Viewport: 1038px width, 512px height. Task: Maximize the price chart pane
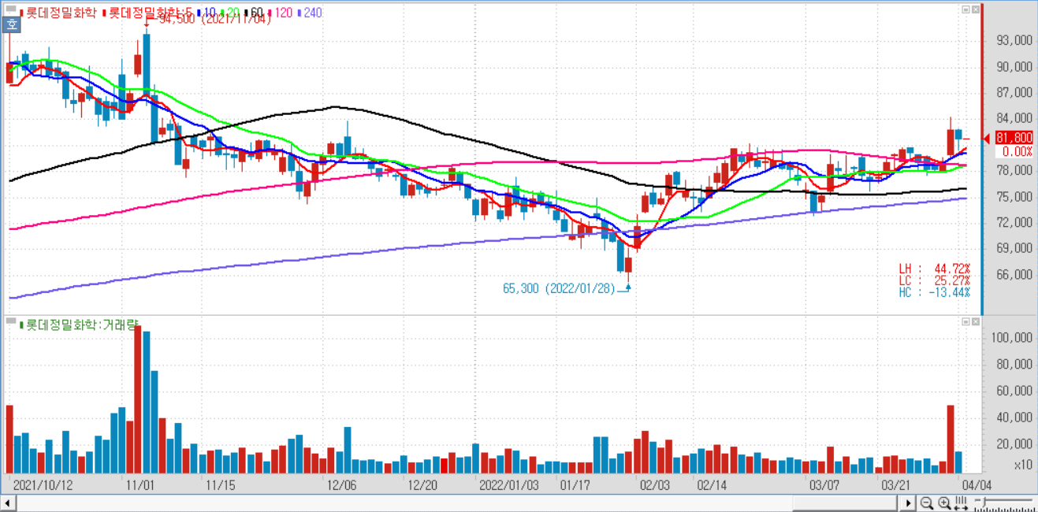click(965, 9)
